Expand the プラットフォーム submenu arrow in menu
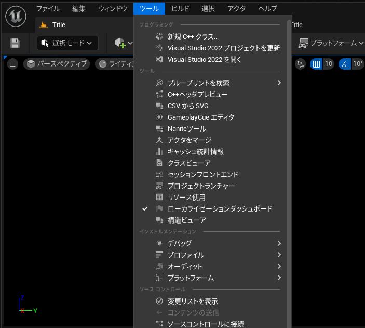The width and height of the screenshot is (365, 328). tap(279, 278)
